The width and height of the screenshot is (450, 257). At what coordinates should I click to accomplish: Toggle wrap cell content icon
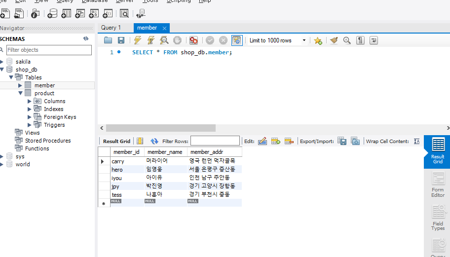(417, 141)
